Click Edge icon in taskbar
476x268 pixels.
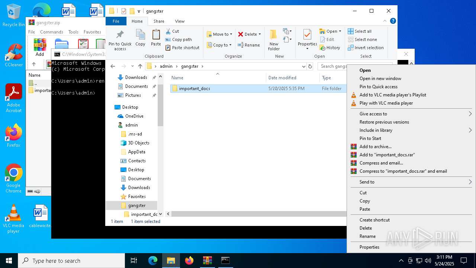click(x=153, y=261)
